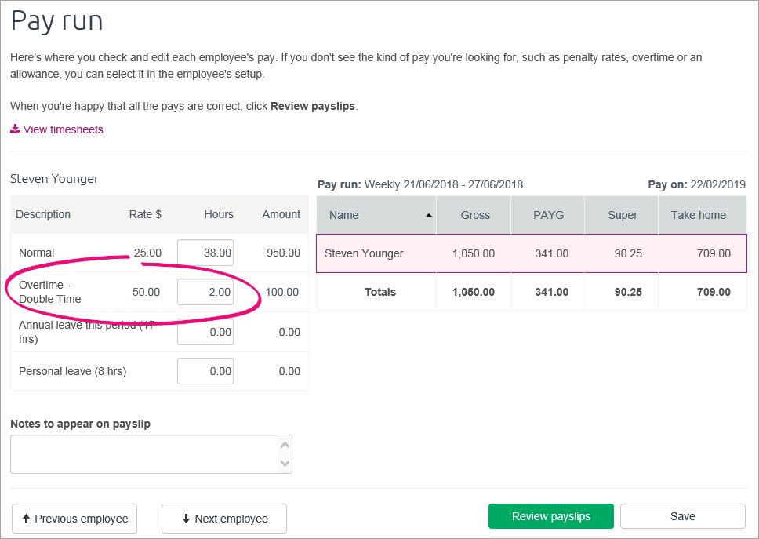Edit the Overtime Double Time hours field

(x=205, y=292)
